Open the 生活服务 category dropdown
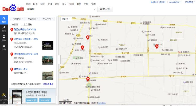 32,19
